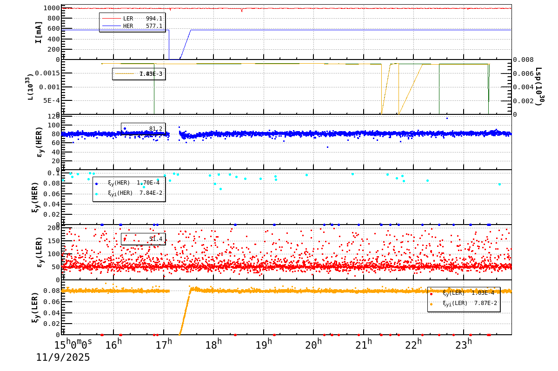Click the Lsp(10^30) right axis title
Image resolution: width=558 pixels, height=371 pixels.
(x=538, y=86)
